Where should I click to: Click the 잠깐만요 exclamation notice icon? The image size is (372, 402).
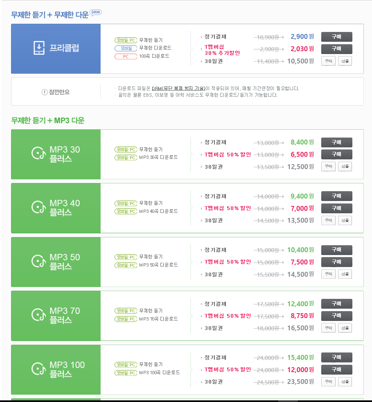(45, 92)
